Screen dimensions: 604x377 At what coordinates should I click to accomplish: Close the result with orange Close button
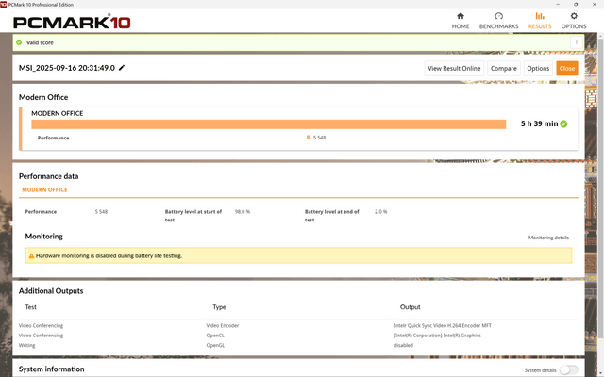tap(567, 69)
